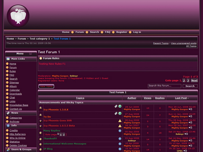
Task: Go to page 2 of Test Forum 1
Action: click(184, 81)
